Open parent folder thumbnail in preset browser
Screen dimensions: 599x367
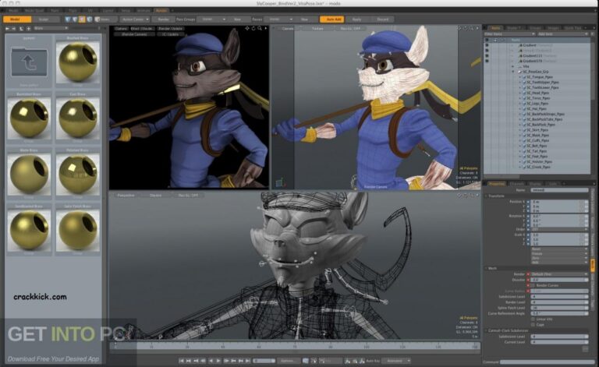tap(29, 62)
